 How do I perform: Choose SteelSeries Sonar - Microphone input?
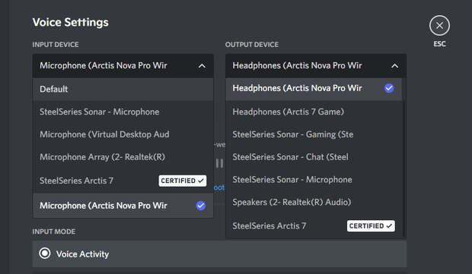[123, 112]
